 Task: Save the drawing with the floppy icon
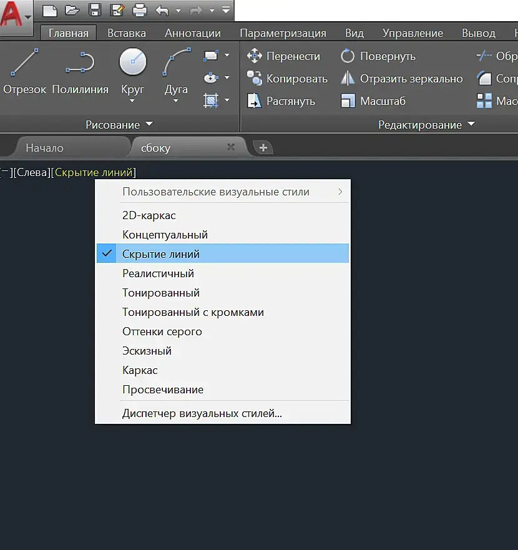(x=95, y=10)
